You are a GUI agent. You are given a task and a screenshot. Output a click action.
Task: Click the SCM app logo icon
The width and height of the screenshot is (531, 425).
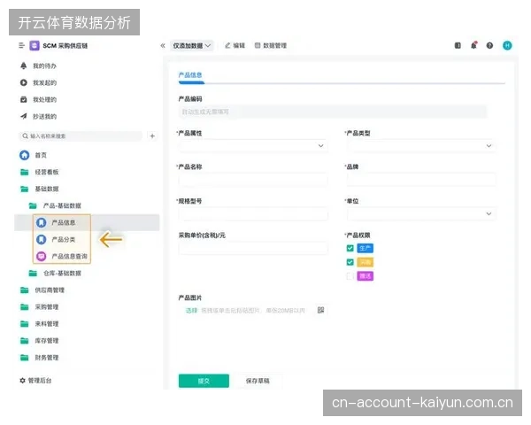pyautogui.click(x=35, y=45)
